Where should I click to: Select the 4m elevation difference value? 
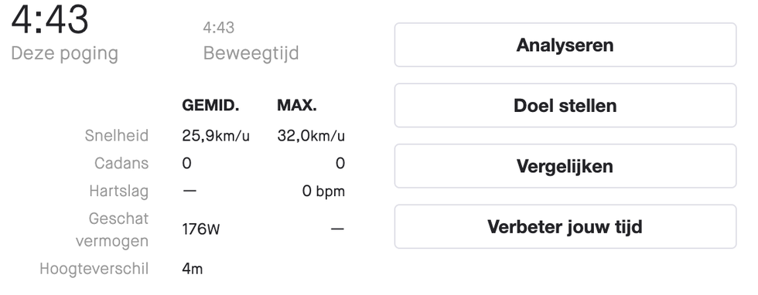[192, 269]
